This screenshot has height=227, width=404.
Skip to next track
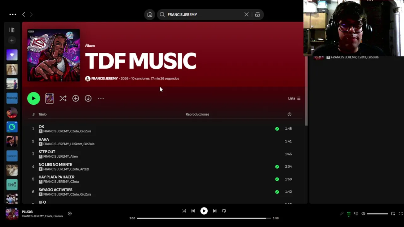point(215,211)
